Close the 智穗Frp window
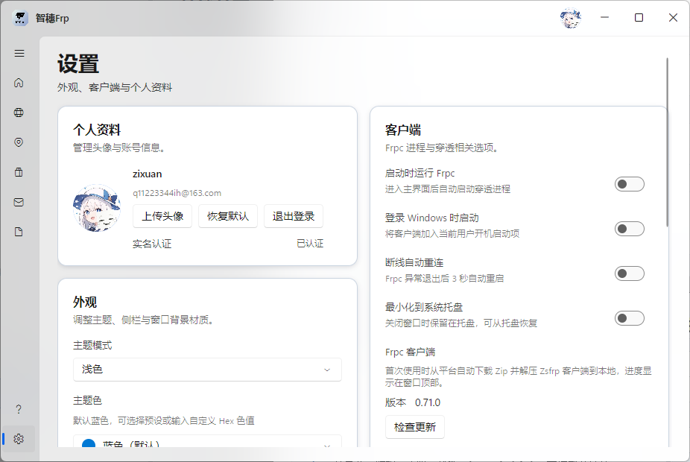The width and height of the screenshot is (690, 462). tap(673, 18)
